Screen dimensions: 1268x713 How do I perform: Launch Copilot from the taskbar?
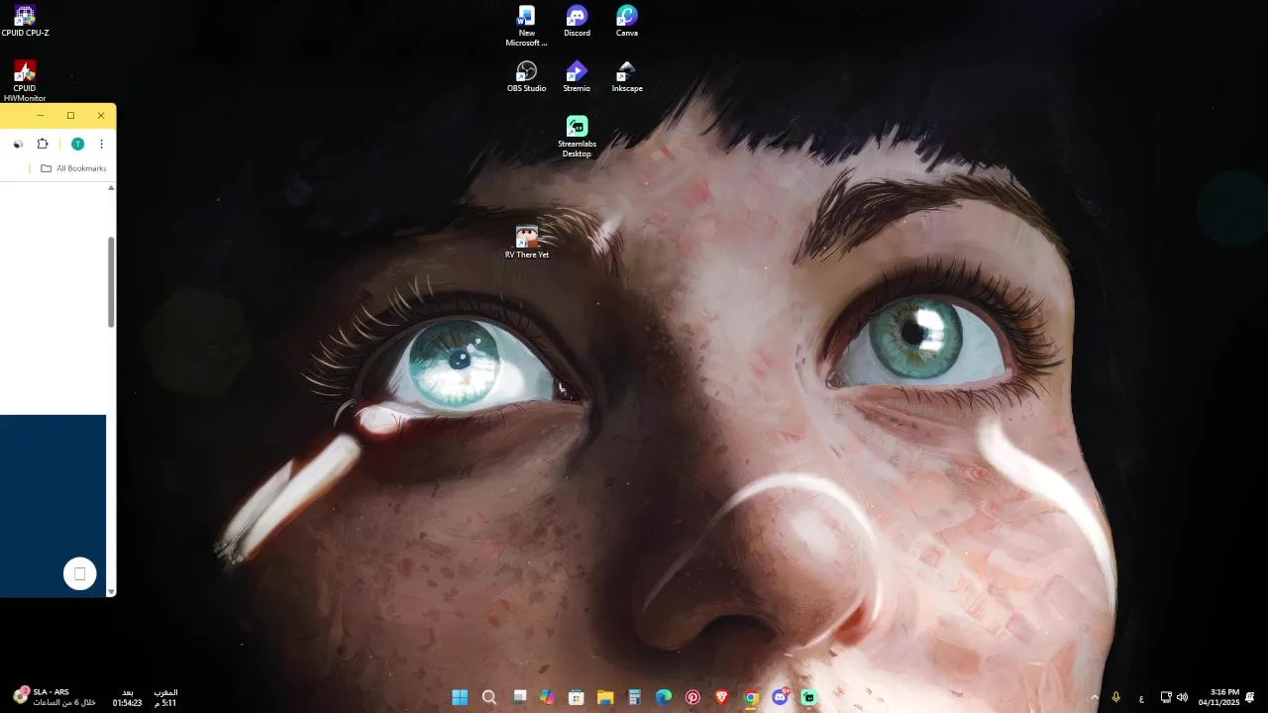[547, 697]
